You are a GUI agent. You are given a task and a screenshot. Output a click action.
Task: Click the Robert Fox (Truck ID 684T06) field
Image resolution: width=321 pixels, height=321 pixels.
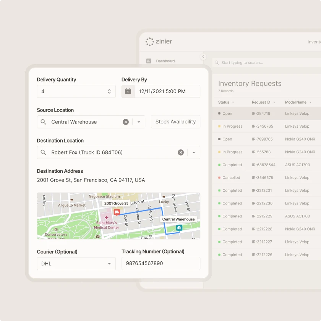point(118,152)
